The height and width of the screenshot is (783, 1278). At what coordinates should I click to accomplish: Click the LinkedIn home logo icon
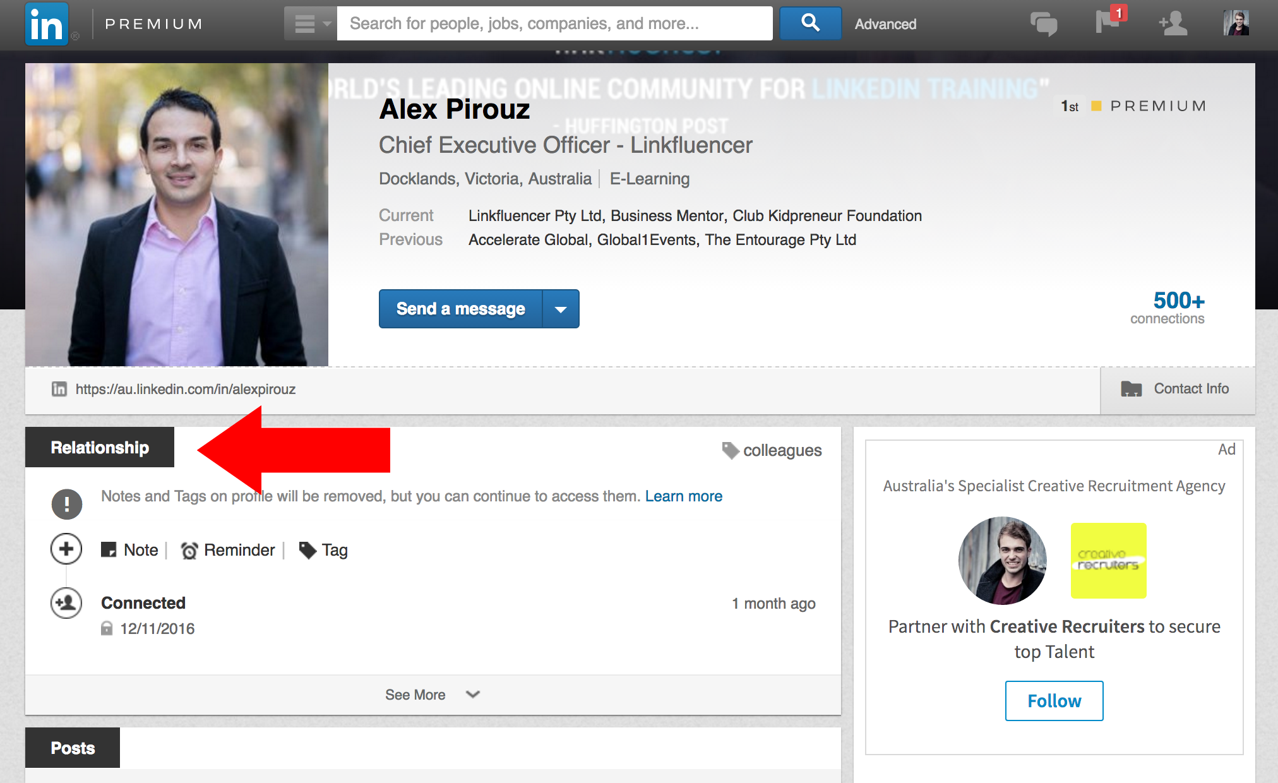click(x=47, y=24)
